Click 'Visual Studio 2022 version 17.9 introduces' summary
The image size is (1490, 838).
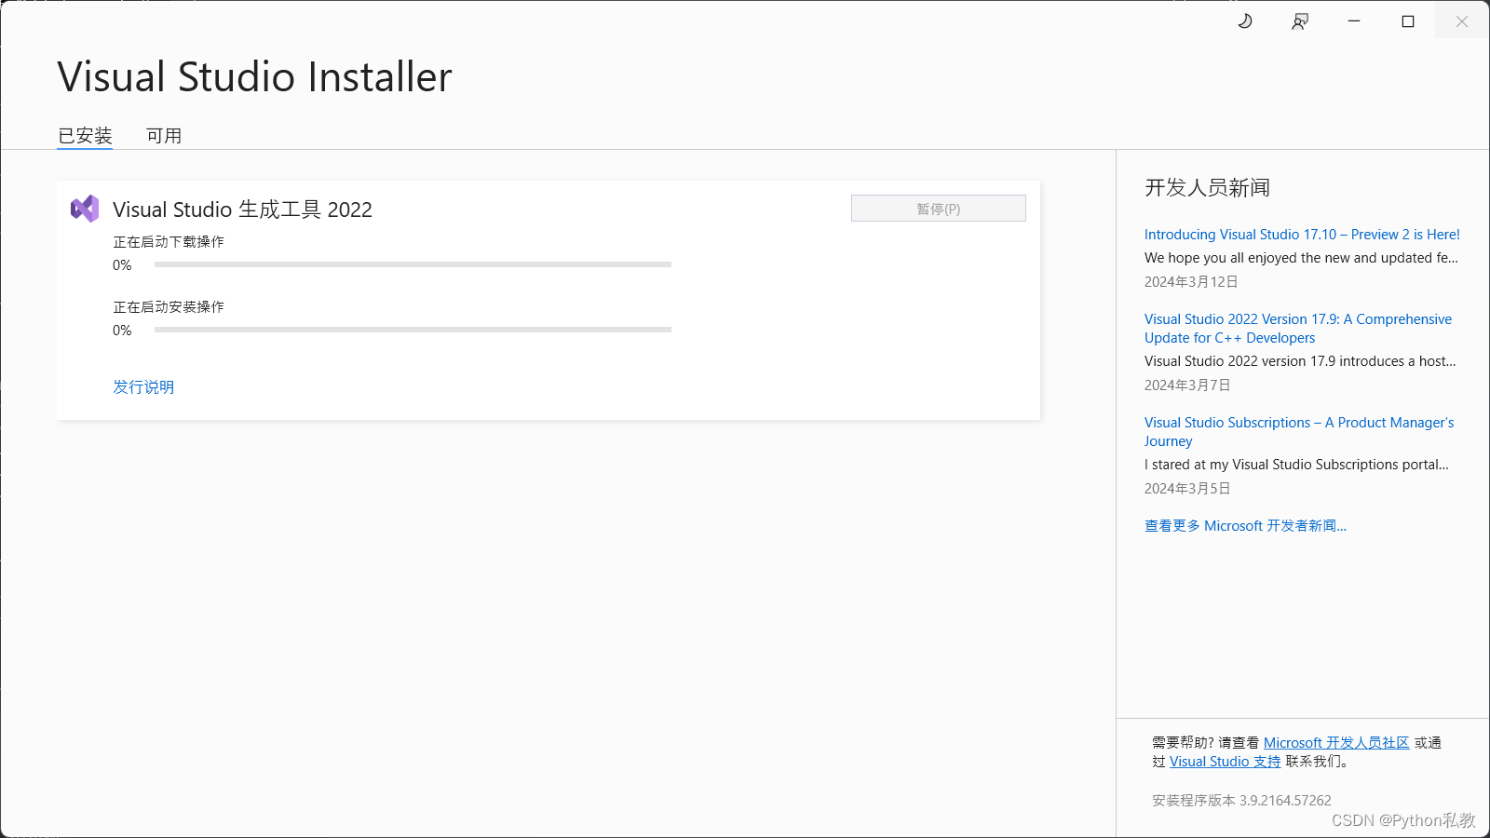click(1300, 361)
